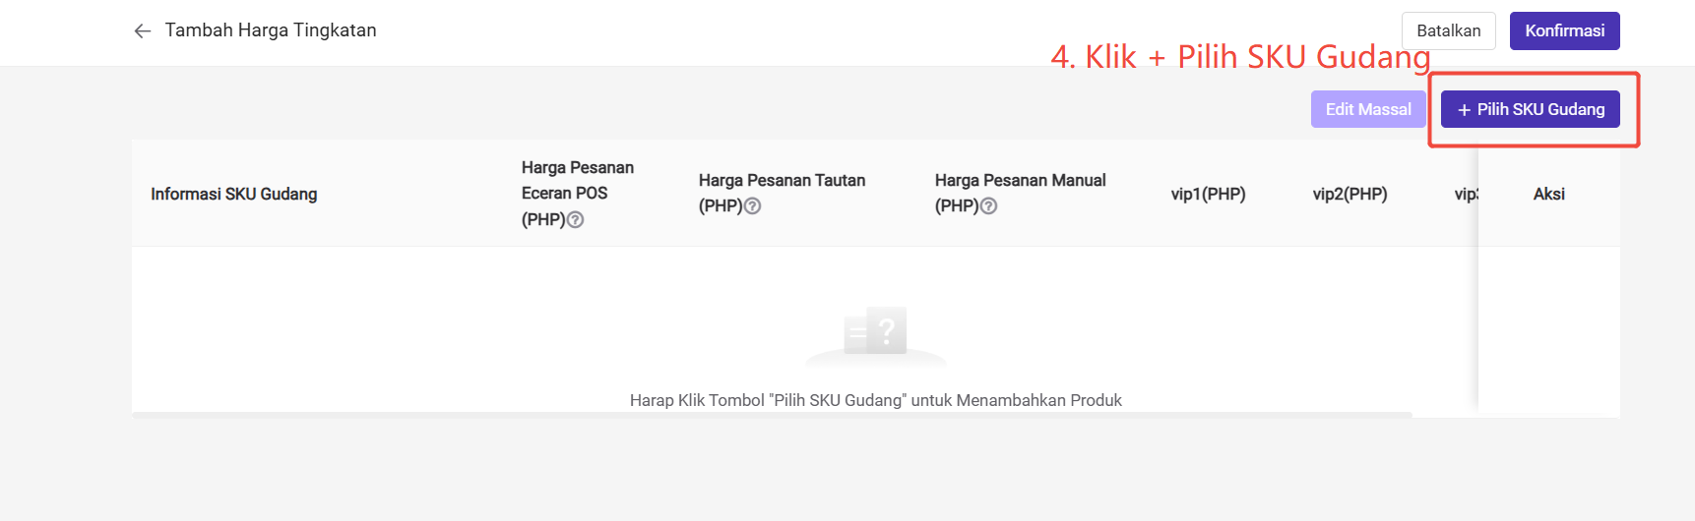Click help icon beside Harga Pesanan Manual

[989, 206]
